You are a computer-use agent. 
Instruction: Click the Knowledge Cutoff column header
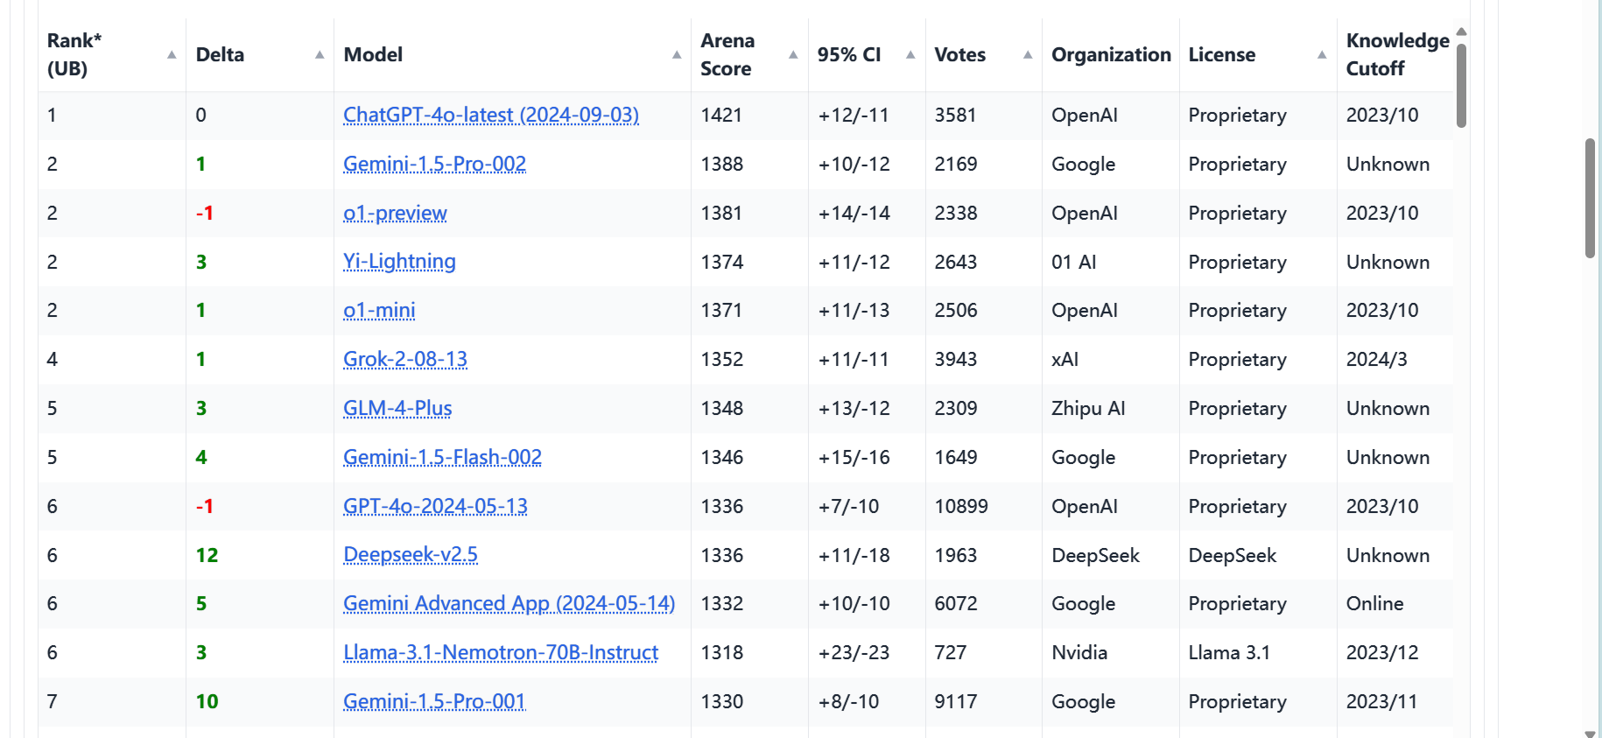(x=1397, y=54)
